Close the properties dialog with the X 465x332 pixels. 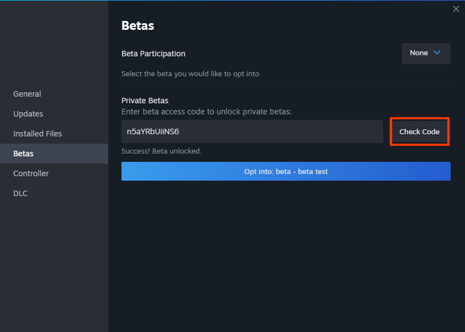456,9
